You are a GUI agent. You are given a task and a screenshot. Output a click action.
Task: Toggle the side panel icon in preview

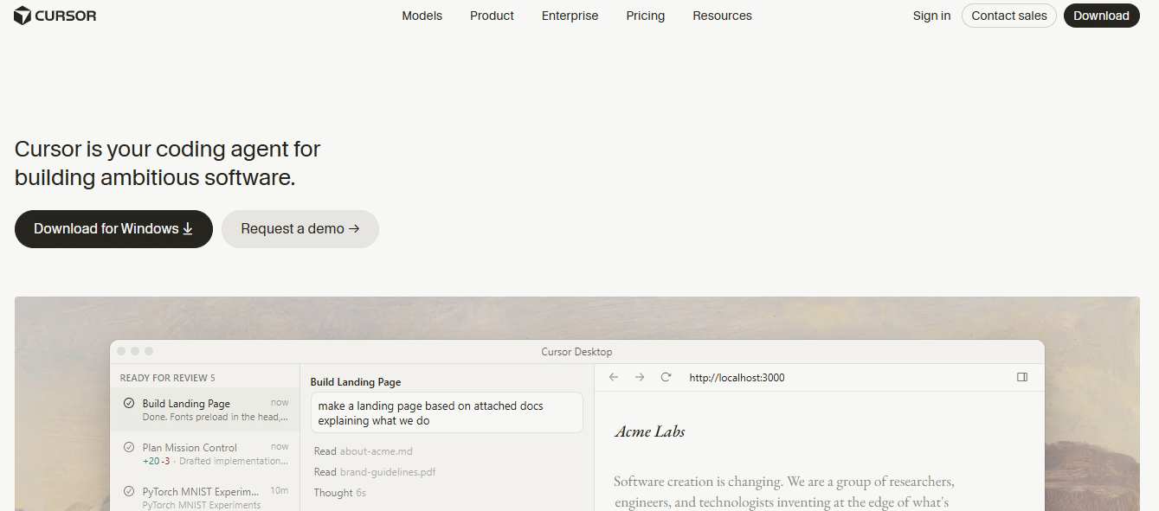1022,377
